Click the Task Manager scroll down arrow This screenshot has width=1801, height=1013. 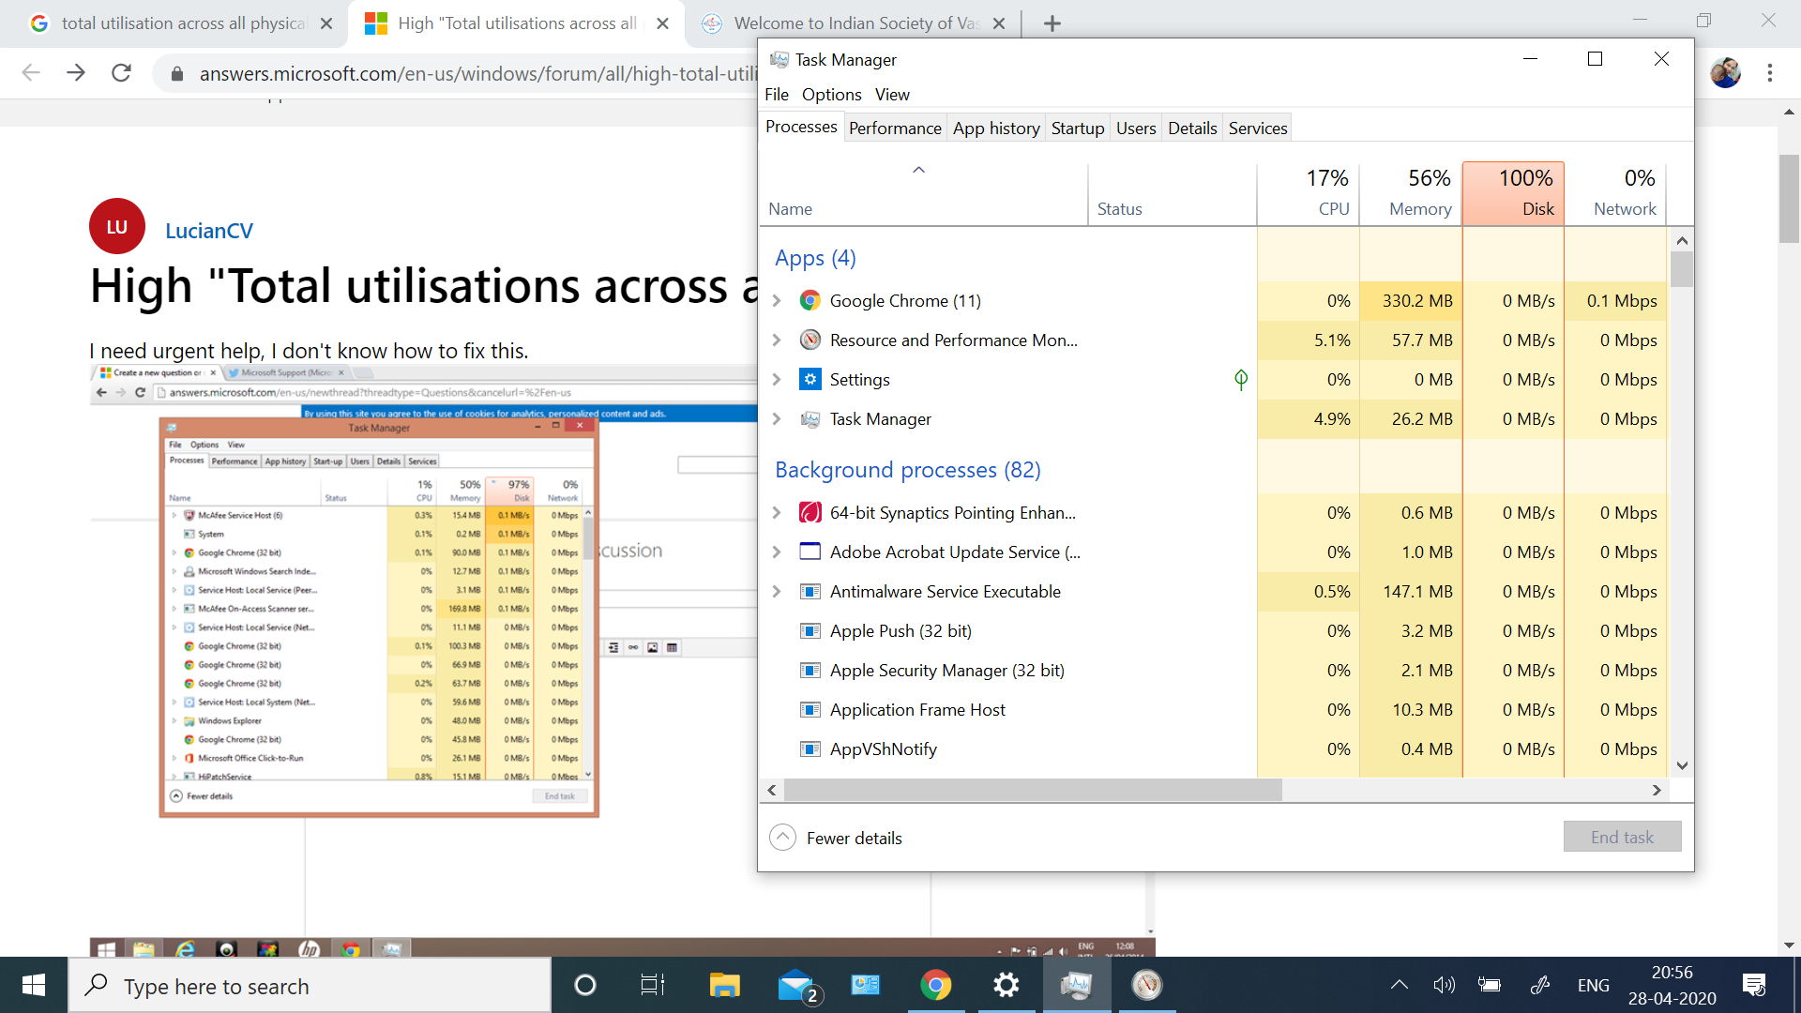point(1682,765)
